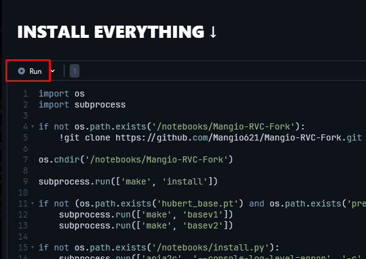Click the 'basev2' string on line 13
366x259 pixels.
tap(203, 225)
